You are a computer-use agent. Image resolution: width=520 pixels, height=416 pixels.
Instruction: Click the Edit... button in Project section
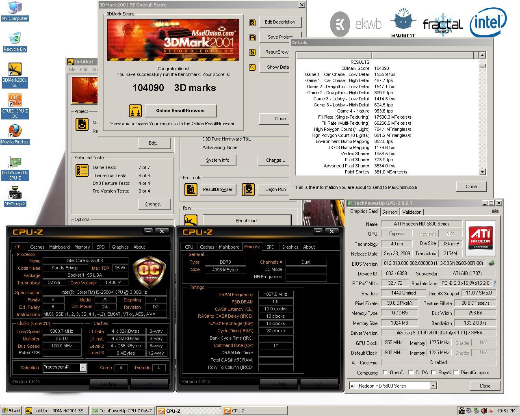(154, 143)
